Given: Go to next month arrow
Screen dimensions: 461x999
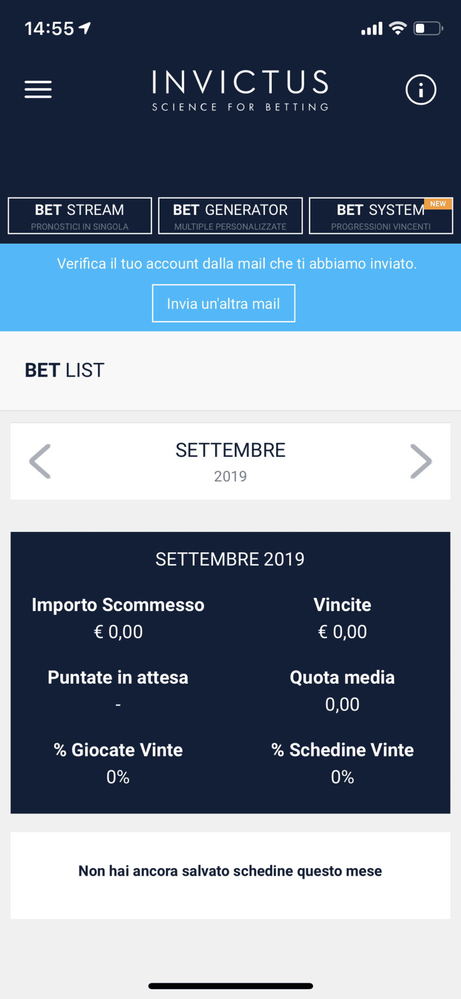Looking at the screenshot, I should point(421,461).
